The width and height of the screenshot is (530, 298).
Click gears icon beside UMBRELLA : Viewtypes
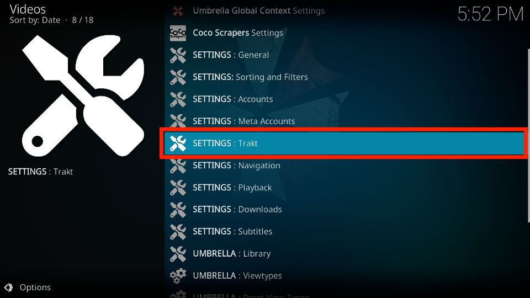pyautogui.click(x=178, y=276)
